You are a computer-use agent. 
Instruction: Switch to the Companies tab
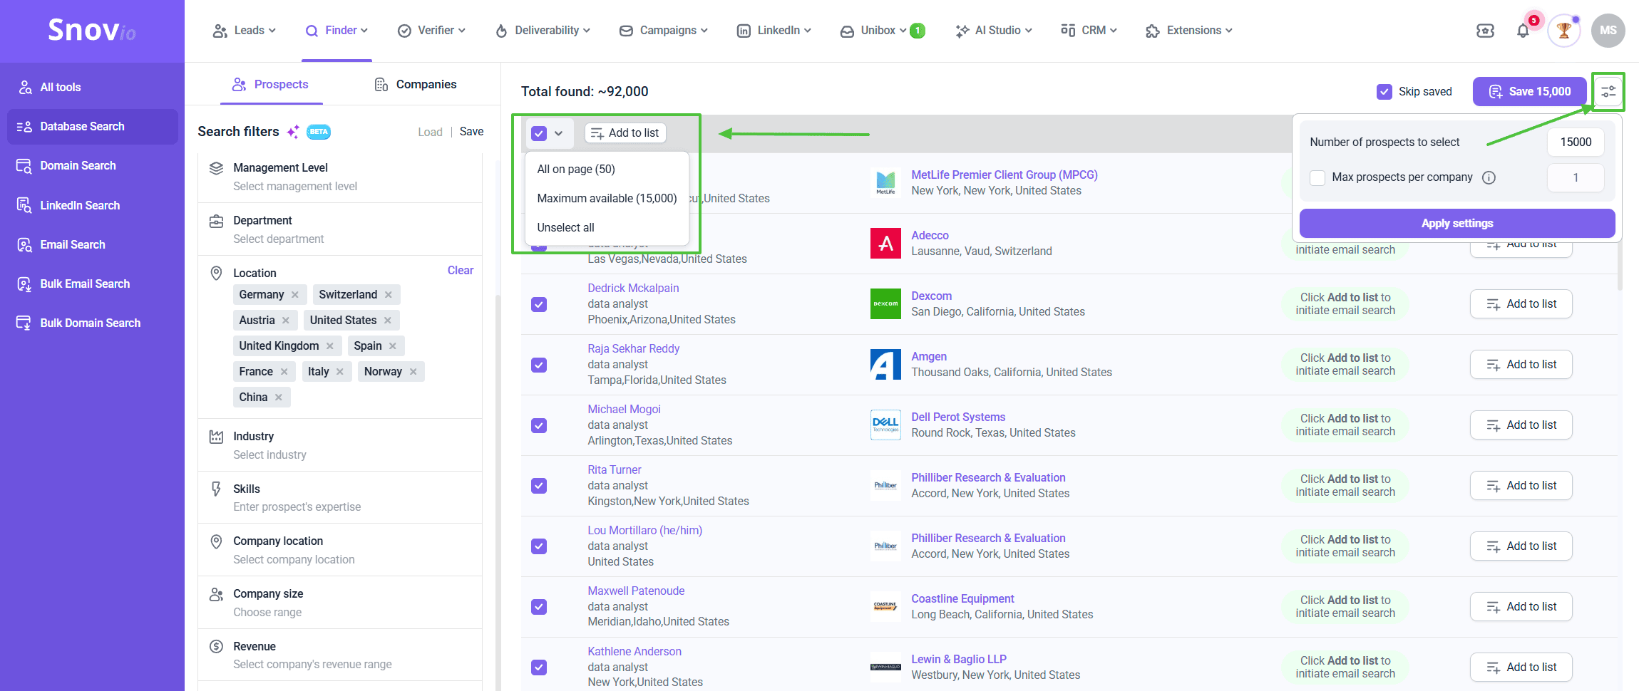[416, 85]
